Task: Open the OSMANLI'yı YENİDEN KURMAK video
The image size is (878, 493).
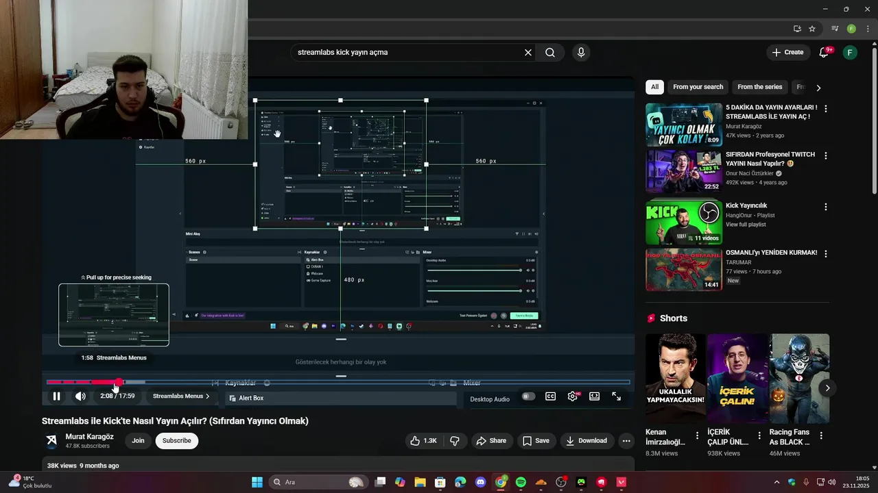Action: [x=684, y=269]
